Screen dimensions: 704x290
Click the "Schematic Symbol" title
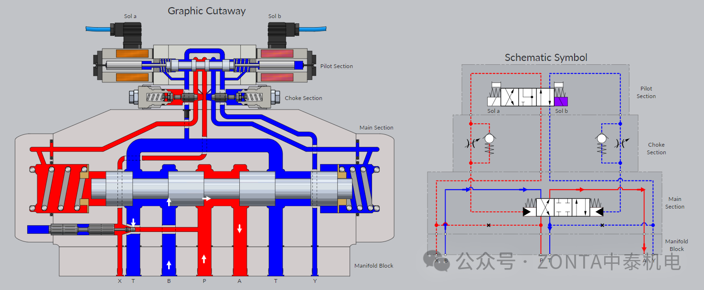pyautogui.click(x=546, y=58)
